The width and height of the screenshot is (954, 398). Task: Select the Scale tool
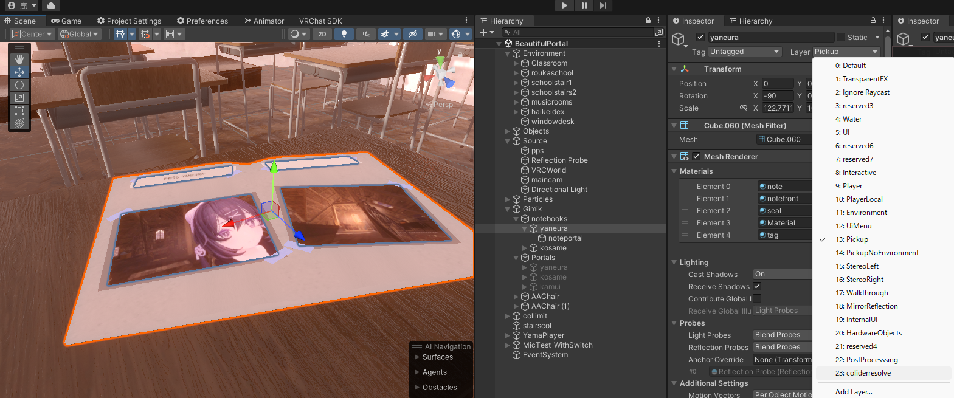[19, 98]
